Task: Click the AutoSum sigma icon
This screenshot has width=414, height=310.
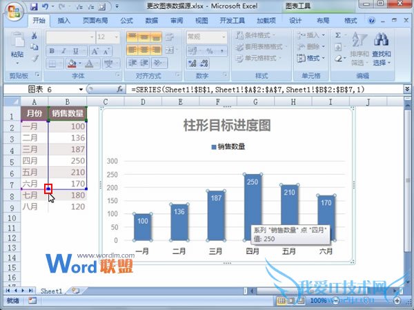Action: click(x=337, y=35)
